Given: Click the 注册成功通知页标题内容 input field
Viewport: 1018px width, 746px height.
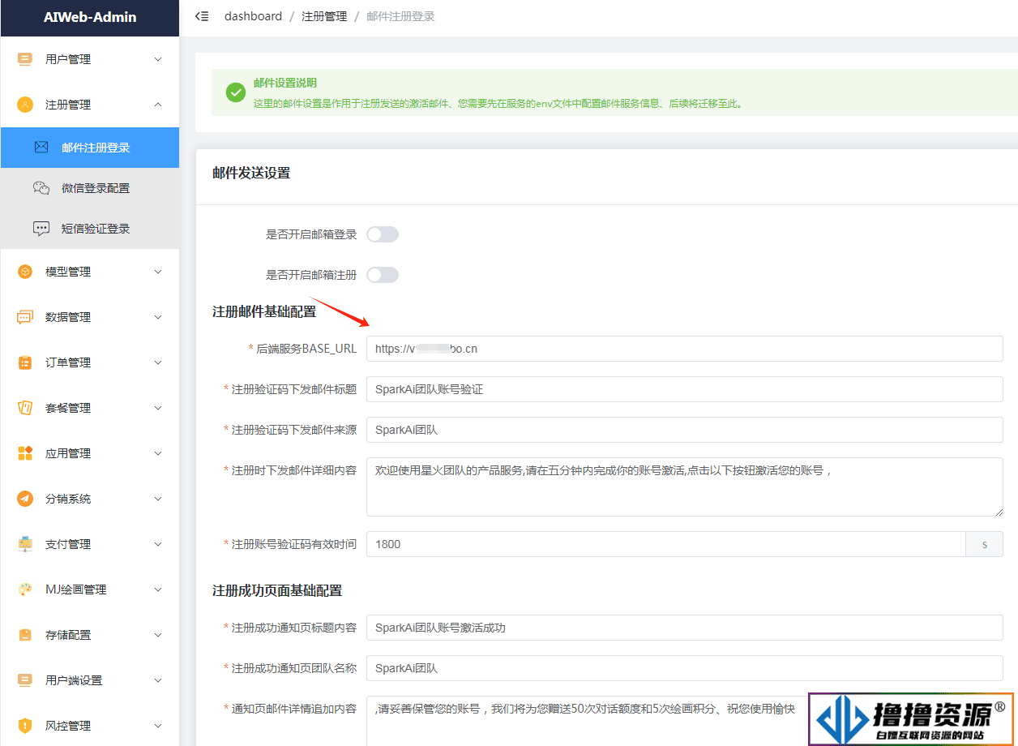Looking at the screenshot, I should [685, 628].
